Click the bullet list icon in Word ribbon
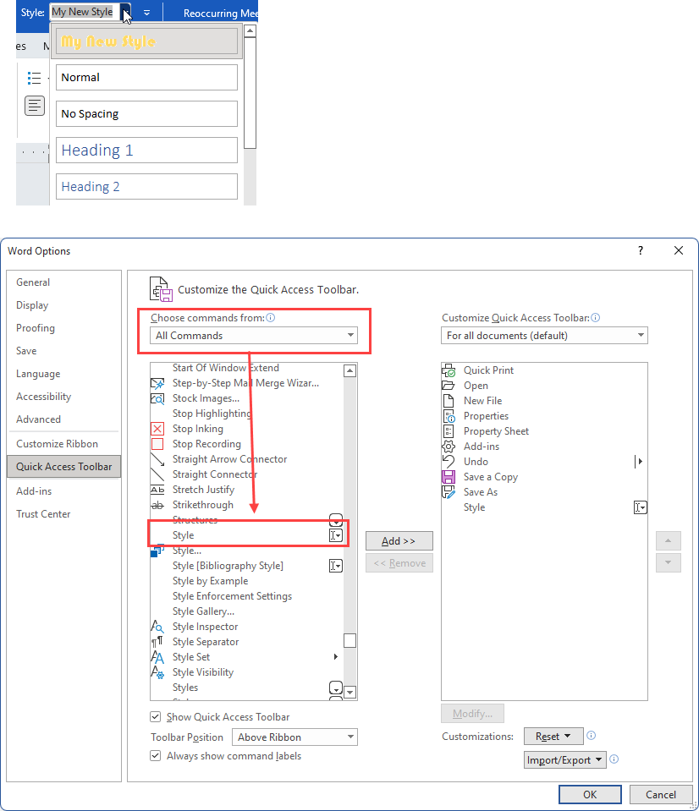 click(34, 78)
